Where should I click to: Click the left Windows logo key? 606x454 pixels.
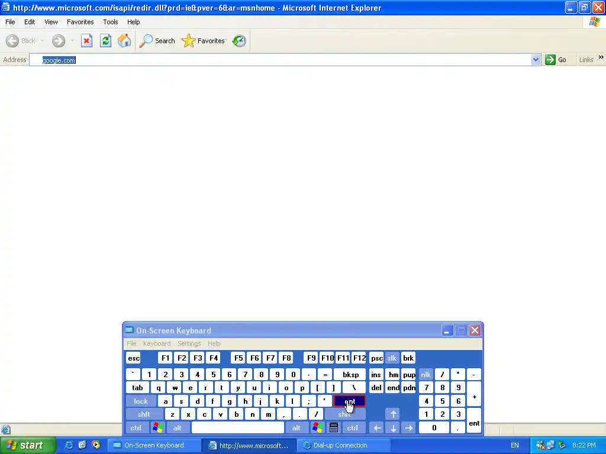(158, 428)
